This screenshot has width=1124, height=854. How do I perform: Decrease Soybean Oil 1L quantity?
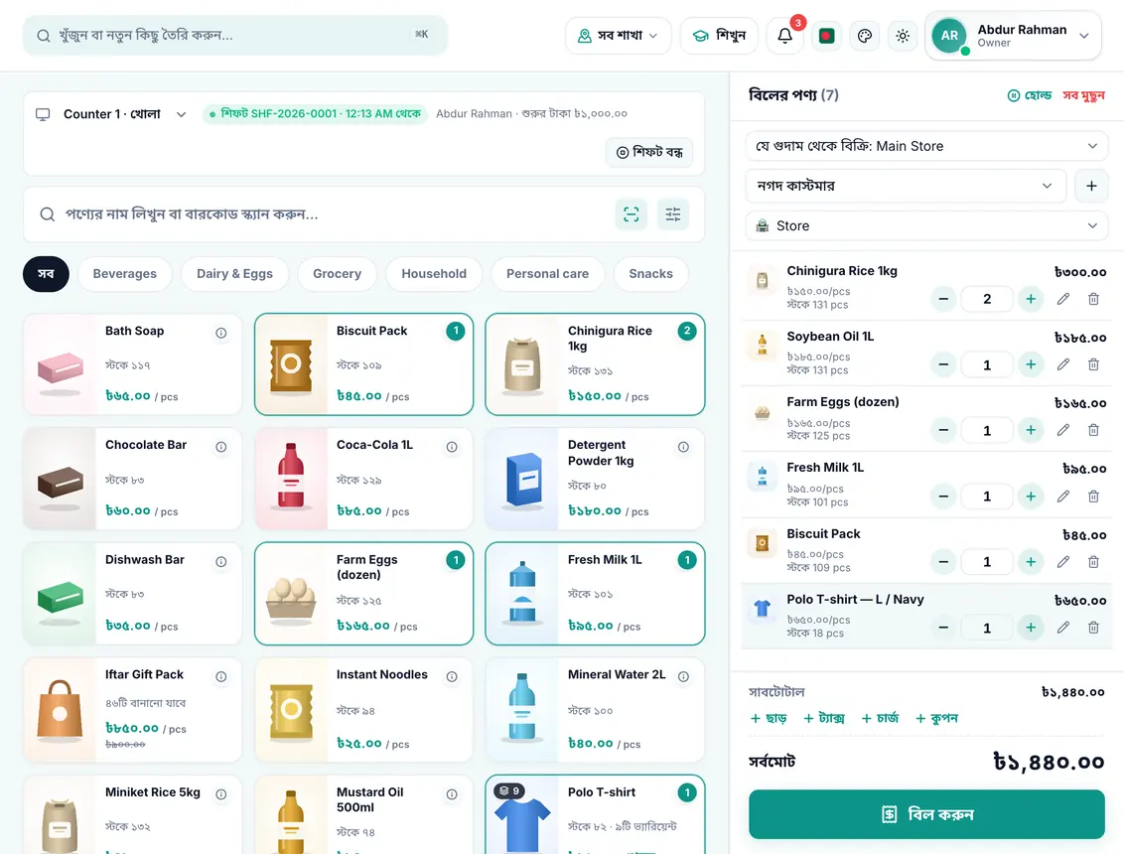(x=943, y=365)
